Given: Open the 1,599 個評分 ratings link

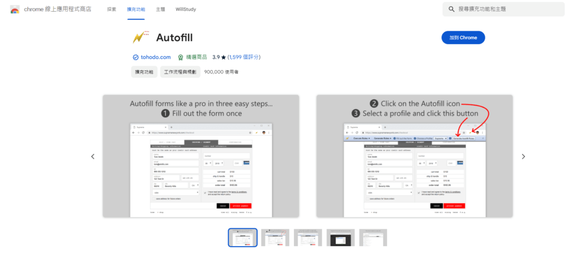Looking at the screenshot, I should pyautogui.click(x=244, y=57).
